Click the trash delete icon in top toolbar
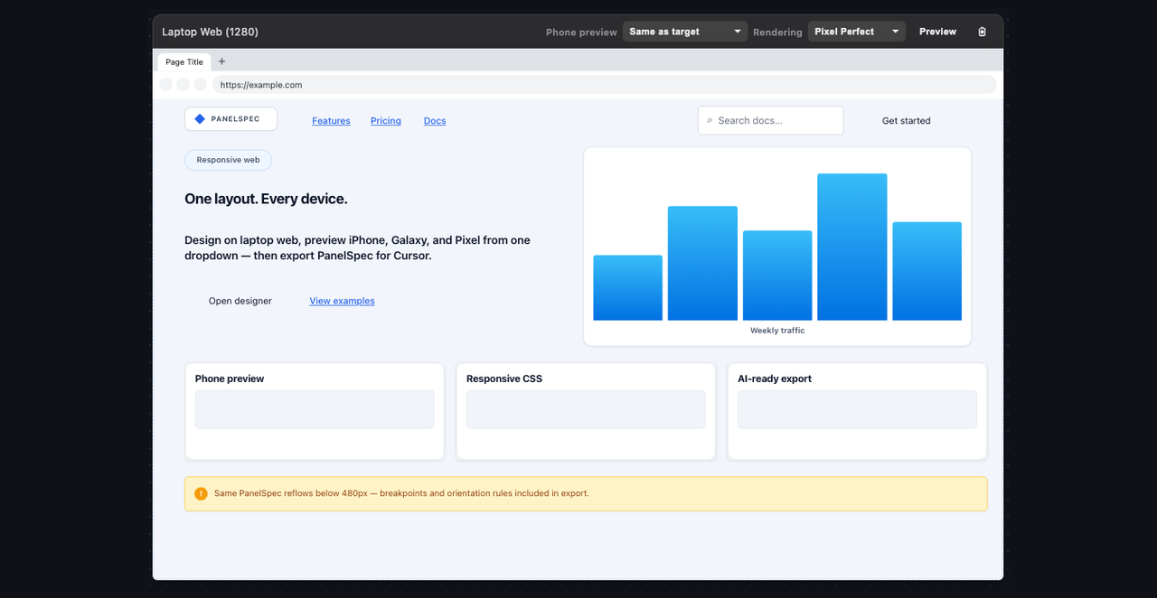Viewport: 1157px width, 598px height. tap(983, 32)
